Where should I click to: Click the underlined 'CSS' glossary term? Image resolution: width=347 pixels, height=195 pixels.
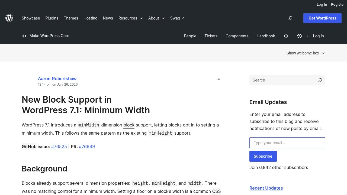click(x=216, y=191)
